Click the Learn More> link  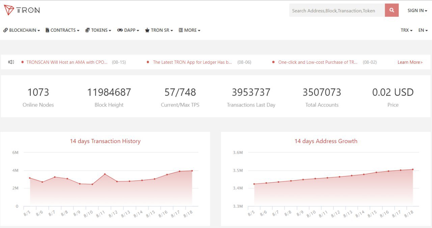410,62
